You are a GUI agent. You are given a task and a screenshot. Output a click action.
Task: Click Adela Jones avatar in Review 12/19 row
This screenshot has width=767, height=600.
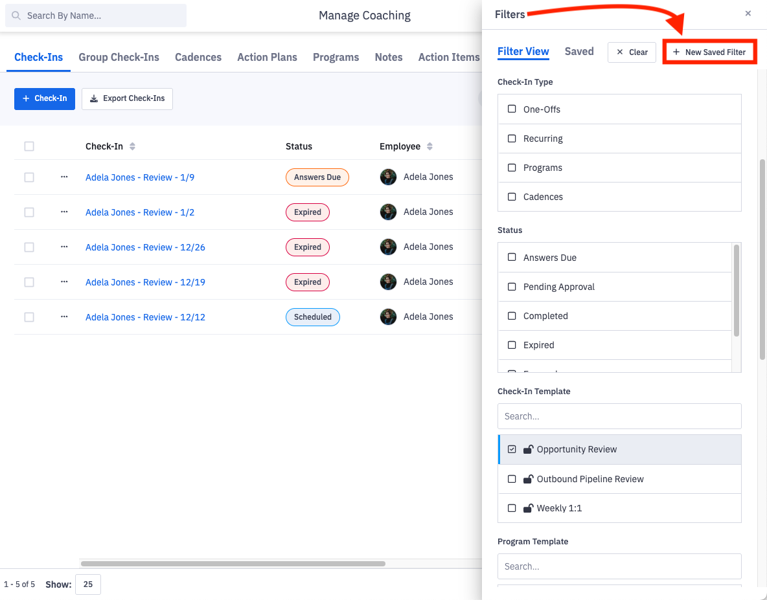(389, 282)
